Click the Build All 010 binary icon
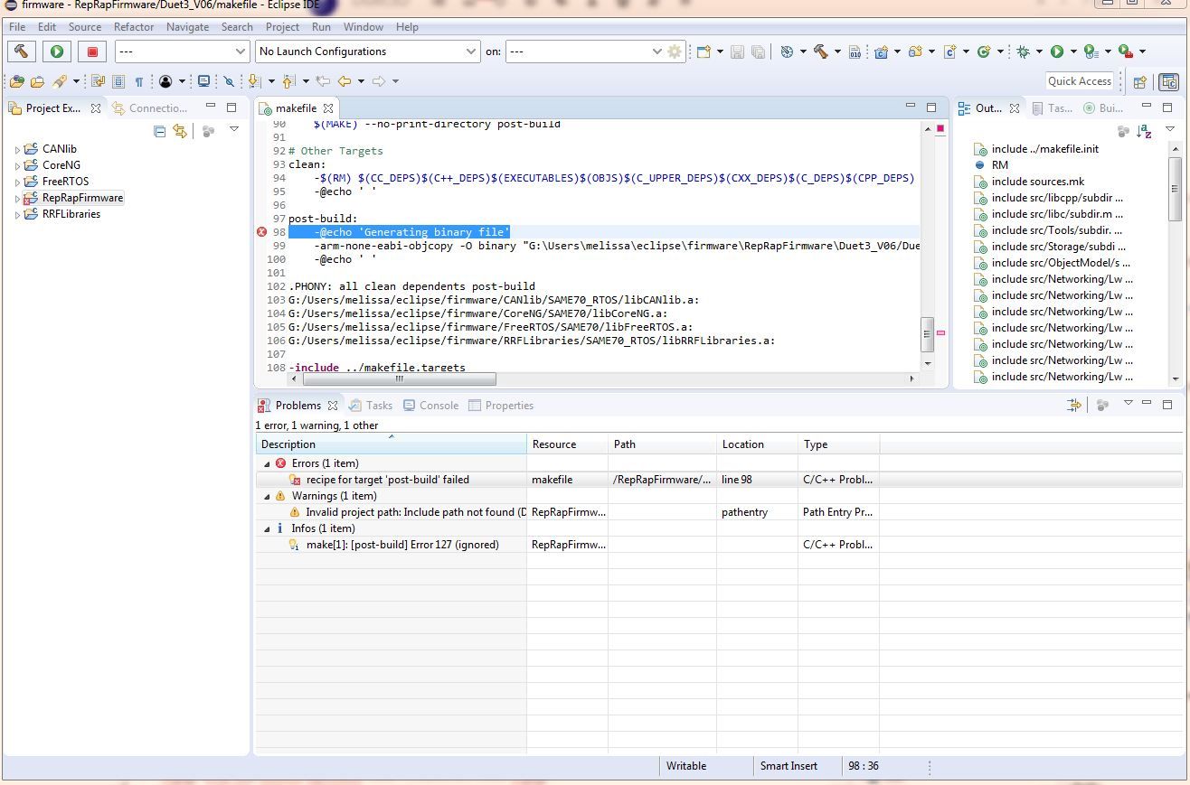The width and height of the screenshot is (1190, 785). [x=855, y=51]
